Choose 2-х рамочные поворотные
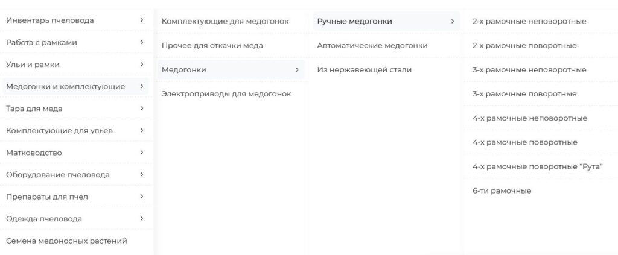 [x=524, y=46]
